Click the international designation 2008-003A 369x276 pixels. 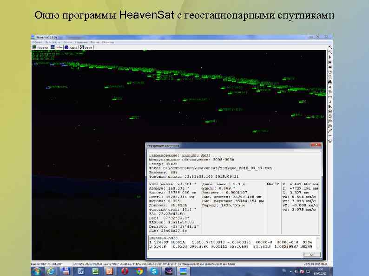coord(224,160)
